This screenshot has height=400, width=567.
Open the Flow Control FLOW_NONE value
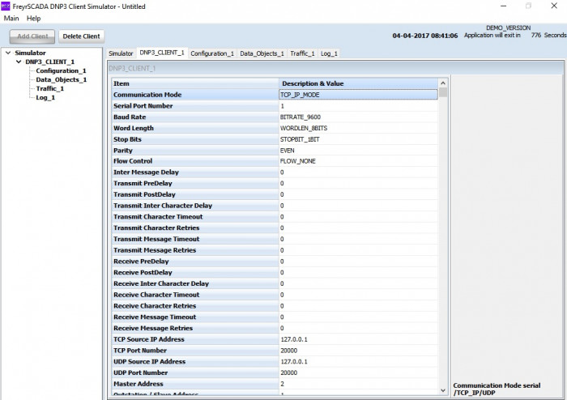[x=358, y=161]
